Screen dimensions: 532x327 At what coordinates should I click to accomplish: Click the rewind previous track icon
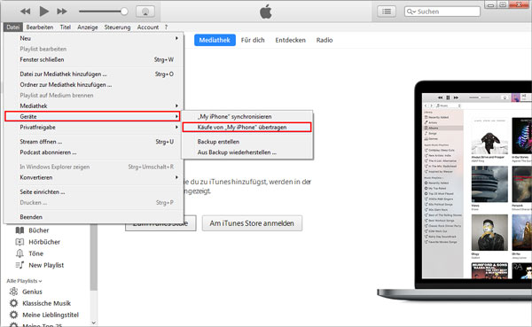click(x=25, y=12)
